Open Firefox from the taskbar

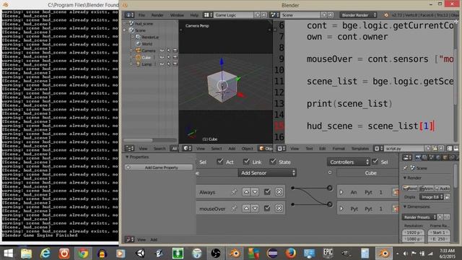tap(291, 253)
